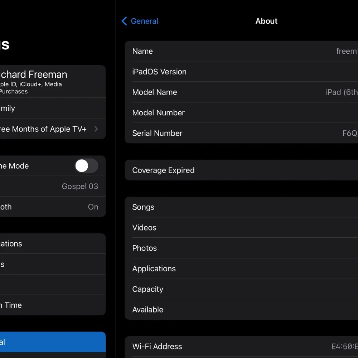
Task: Tap the Name row in About
Action: pos(241,51)
